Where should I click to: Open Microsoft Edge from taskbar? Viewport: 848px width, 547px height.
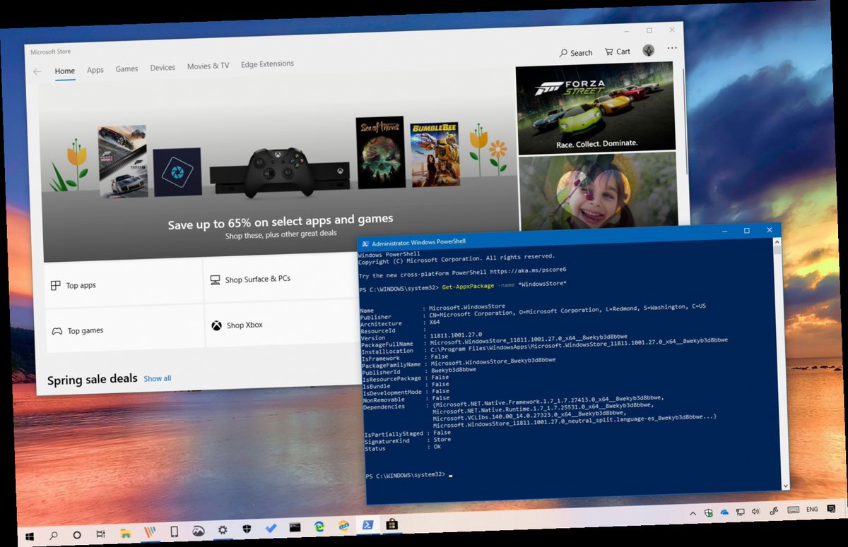319,527
